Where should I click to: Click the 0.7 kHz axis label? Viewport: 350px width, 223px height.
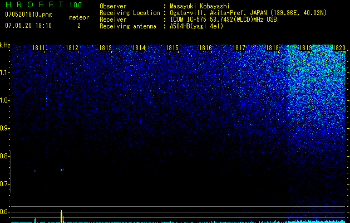click(x=4, y=184)
